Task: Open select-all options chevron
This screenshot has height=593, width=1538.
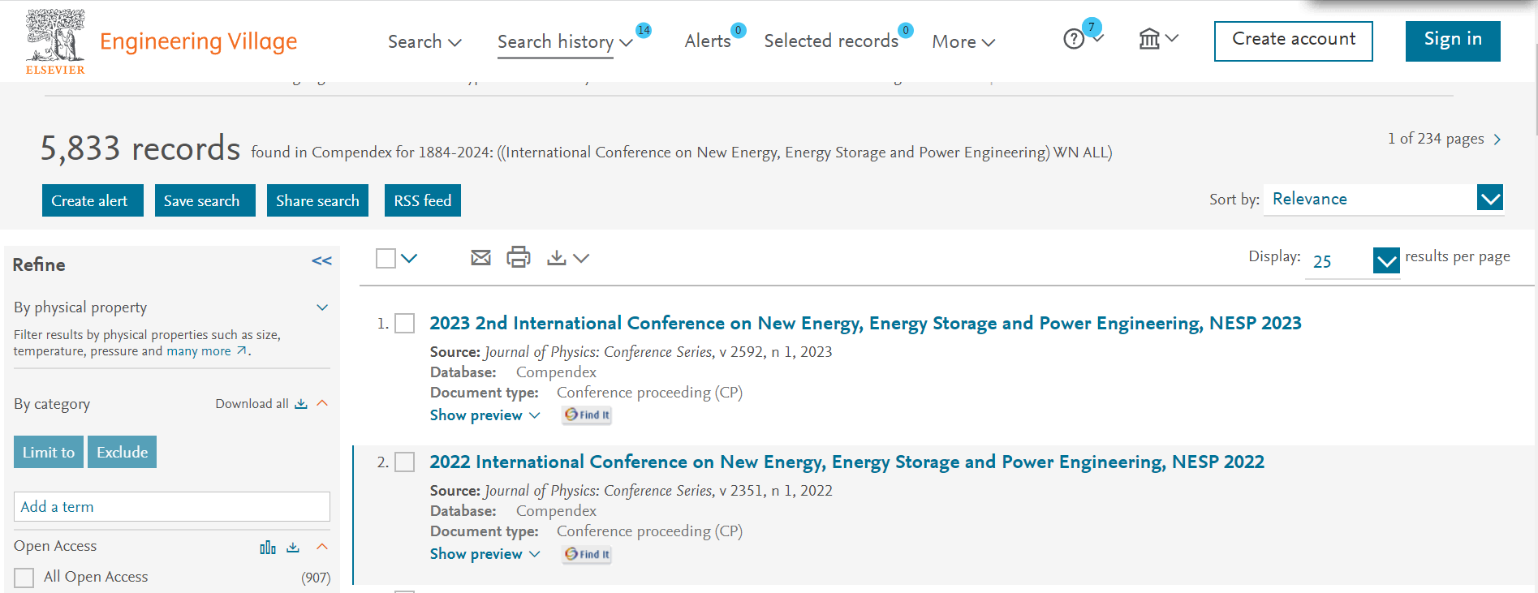Action: click(x=409, y=258)
